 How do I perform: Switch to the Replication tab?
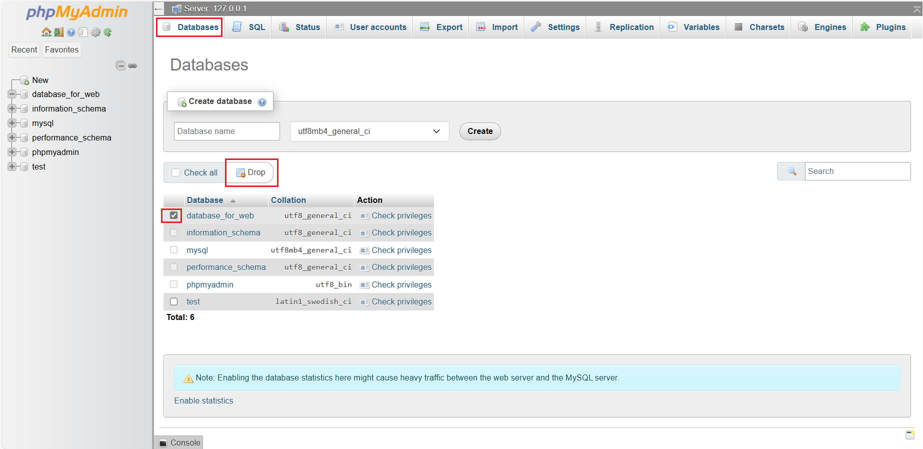[623, 27]
